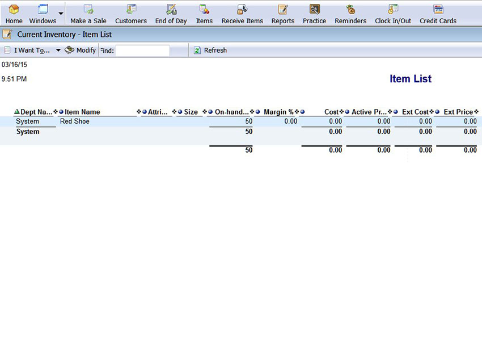
Task: Sort by On-hand quantity column
Action: click(x=232, y=112)
